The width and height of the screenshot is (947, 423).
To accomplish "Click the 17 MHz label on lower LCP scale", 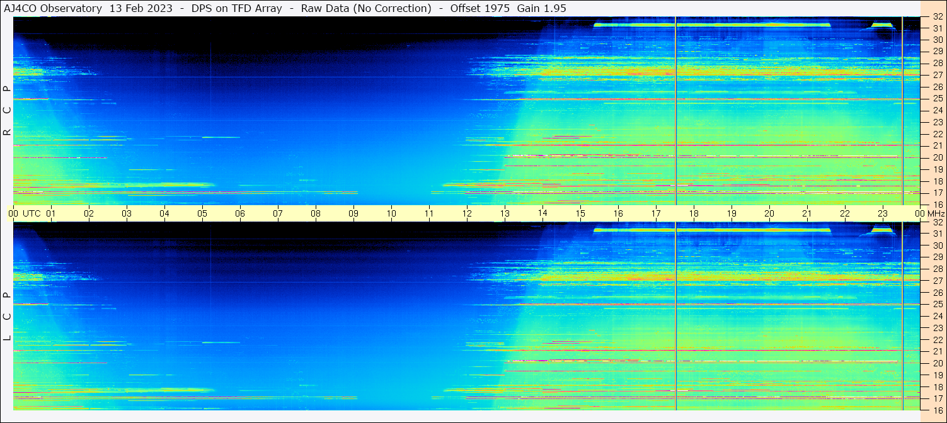I will click(x=937, y=398).
